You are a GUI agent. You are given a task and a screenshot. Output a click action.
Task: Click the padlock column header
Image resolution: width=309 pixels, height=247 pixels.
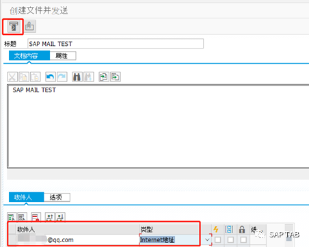242,229
